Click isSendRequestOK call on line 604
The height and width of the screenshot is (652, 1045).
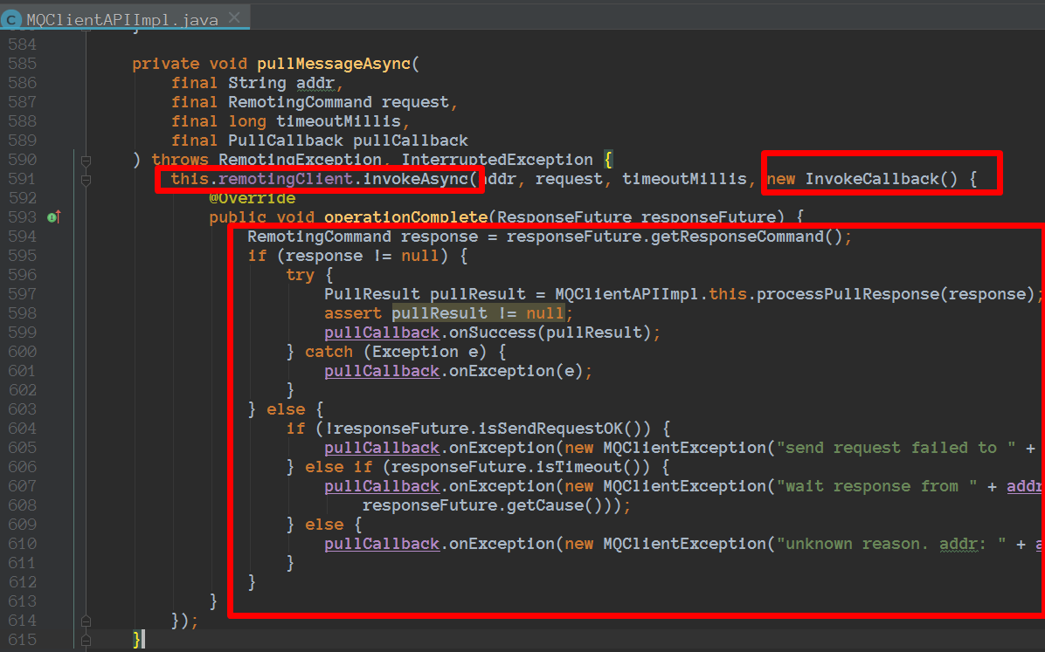click(550, 429)
